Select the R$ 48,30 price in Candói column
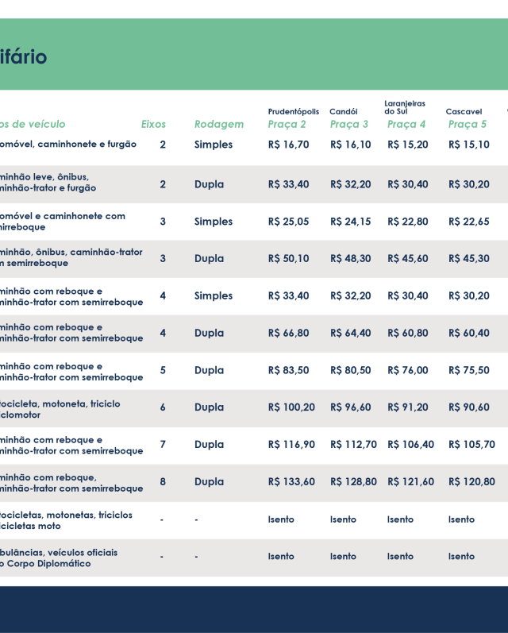This screenshot has height=633, width=508. coord(350,259)
